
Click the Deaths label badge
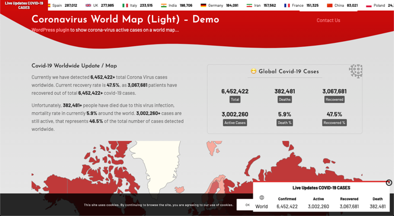(284, 99)
